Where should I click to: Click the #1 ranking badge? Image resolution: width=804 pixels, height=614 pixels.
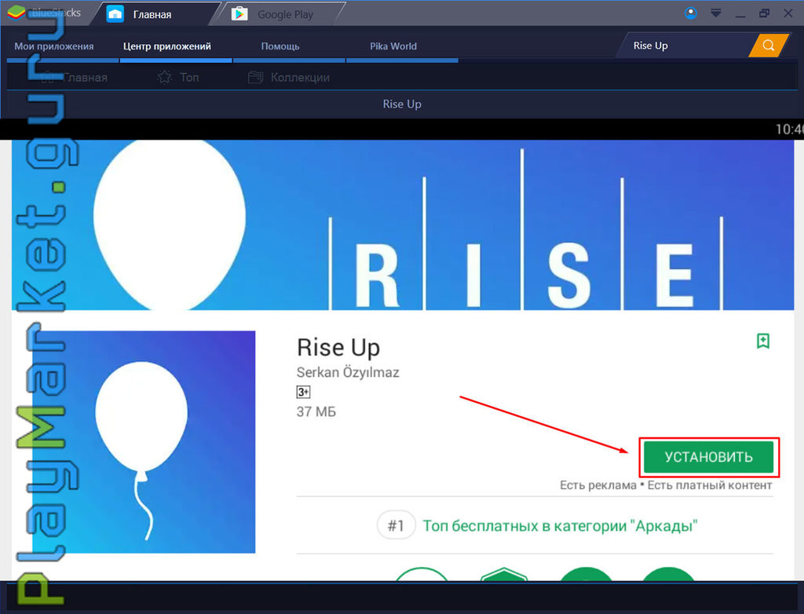[396, 526]
